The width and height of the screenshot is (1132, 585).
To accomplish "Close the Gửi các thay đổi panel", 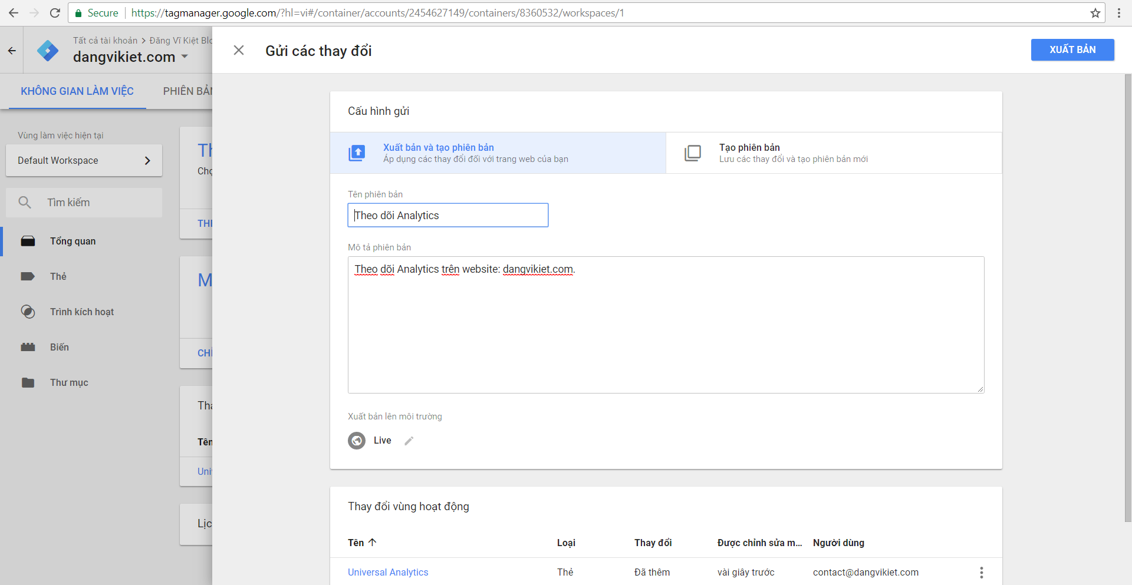I will (x=239, y=50).
